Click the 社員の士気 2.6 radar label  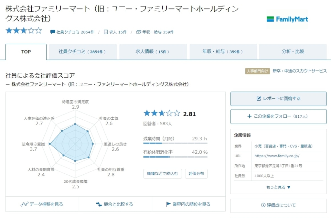pyautogui.click(x=109, y=121)
